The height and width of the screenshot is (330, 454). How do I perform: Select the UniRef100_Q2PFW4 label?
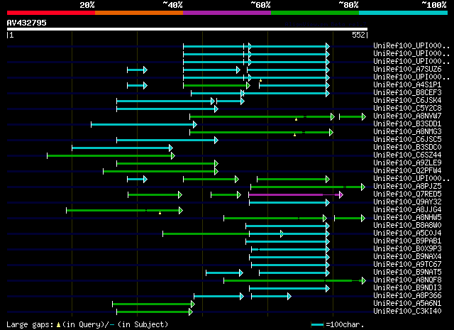tap(407, 171)
